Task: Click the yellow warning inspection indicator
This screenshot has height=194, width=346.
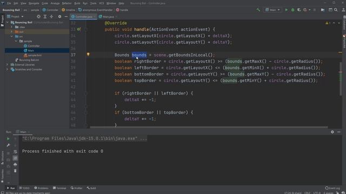Action: tap(328, 23)
